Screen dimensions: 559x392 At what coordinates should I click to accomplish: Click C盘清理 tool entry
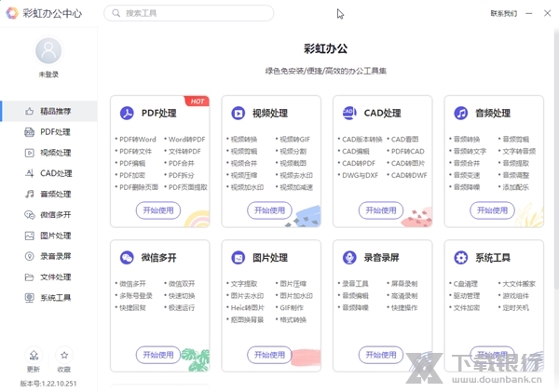(x=466, y=284)
